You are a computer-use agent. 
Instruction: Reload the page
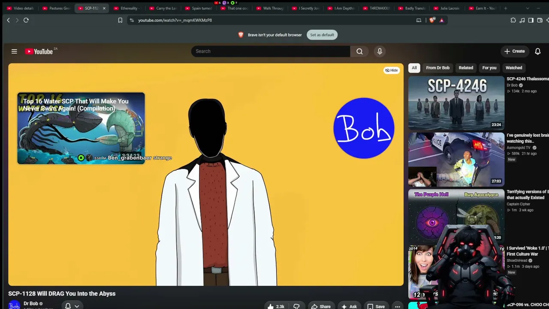(26, 20)
